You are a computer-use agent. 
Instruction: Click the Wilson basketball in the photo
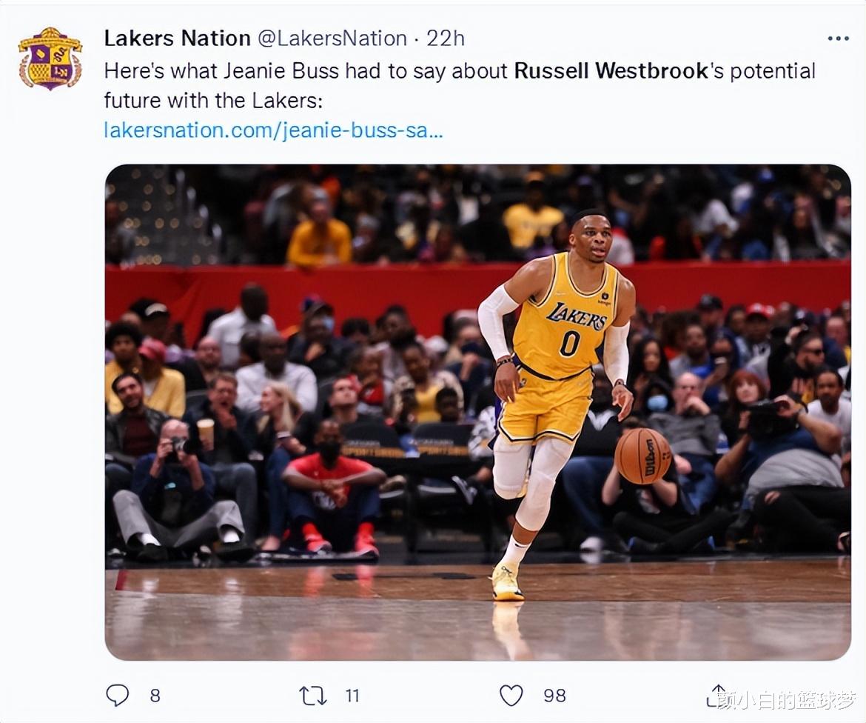(x=643, y=456)
